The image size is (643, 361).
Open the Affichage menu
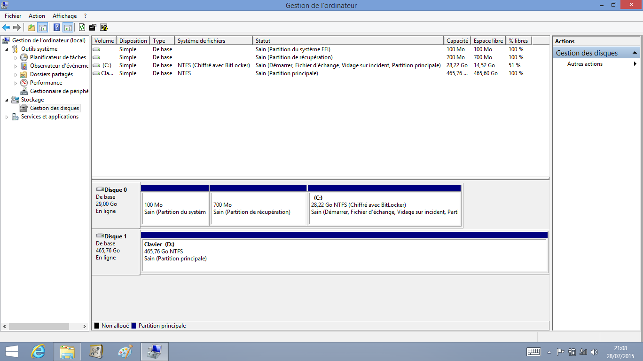pyautogui.click(x=64, y=16)
